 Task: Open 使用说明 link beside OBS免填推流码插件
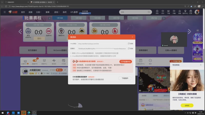(x=91, y=77)
